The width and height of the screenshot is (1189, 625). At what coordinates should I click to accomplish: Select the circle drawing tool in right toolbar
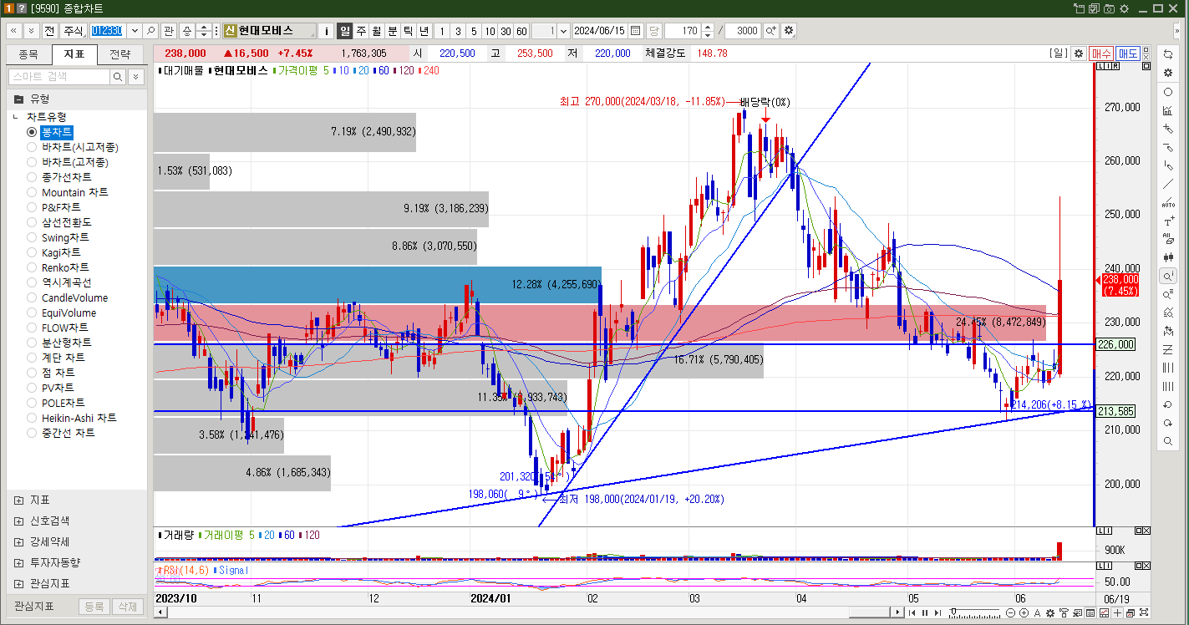click(1168, 92)
